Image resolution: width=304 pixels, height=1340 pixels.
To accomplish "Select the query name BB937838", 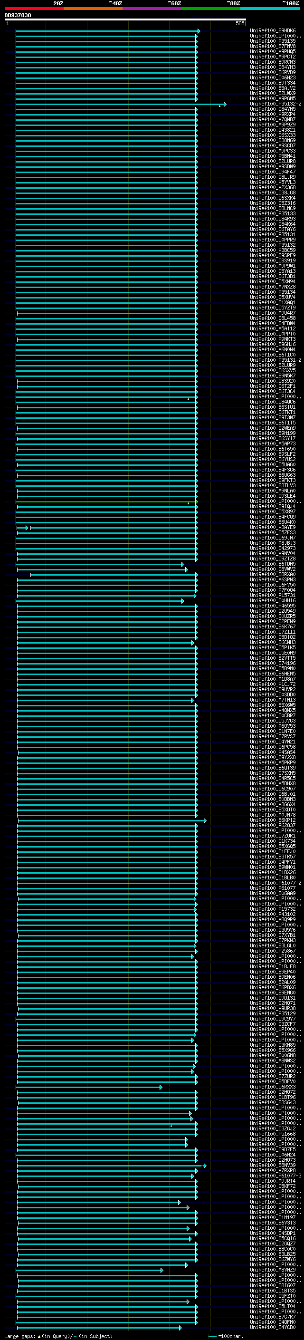I will [18, 15].
